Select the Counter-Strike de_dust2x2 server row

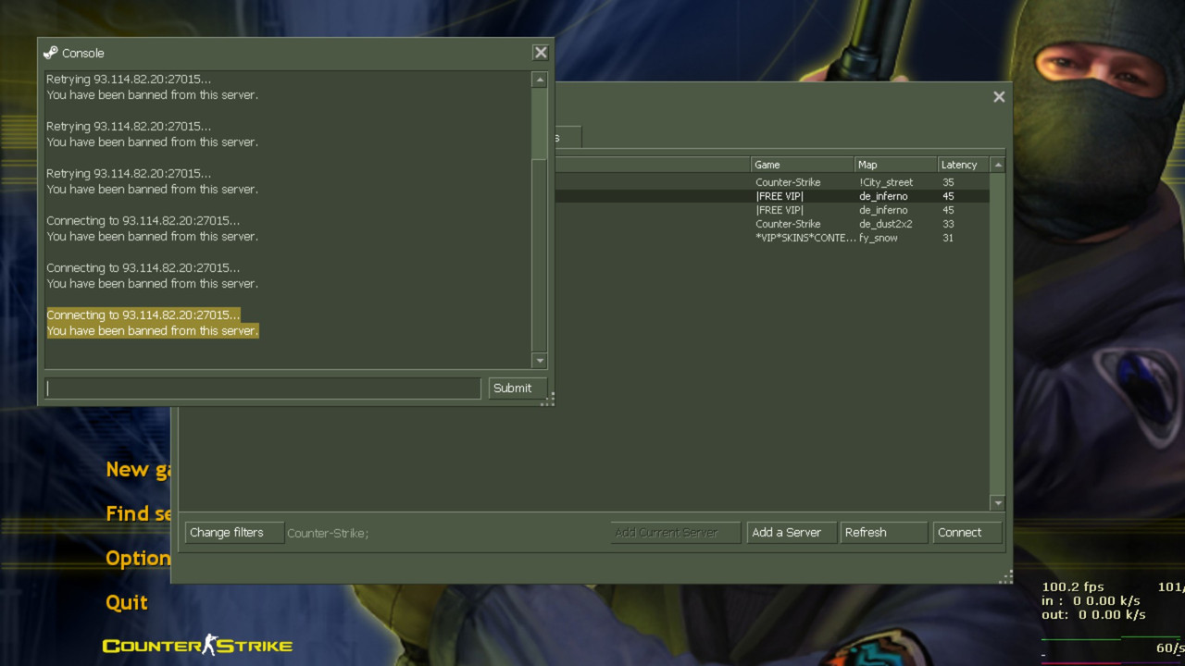(x=770, y=224)
